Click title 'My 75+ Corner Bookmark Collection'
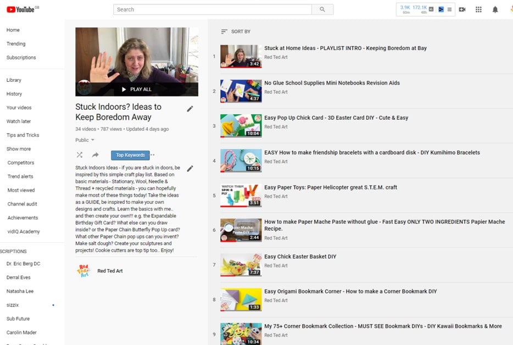 tap(383, 326)
